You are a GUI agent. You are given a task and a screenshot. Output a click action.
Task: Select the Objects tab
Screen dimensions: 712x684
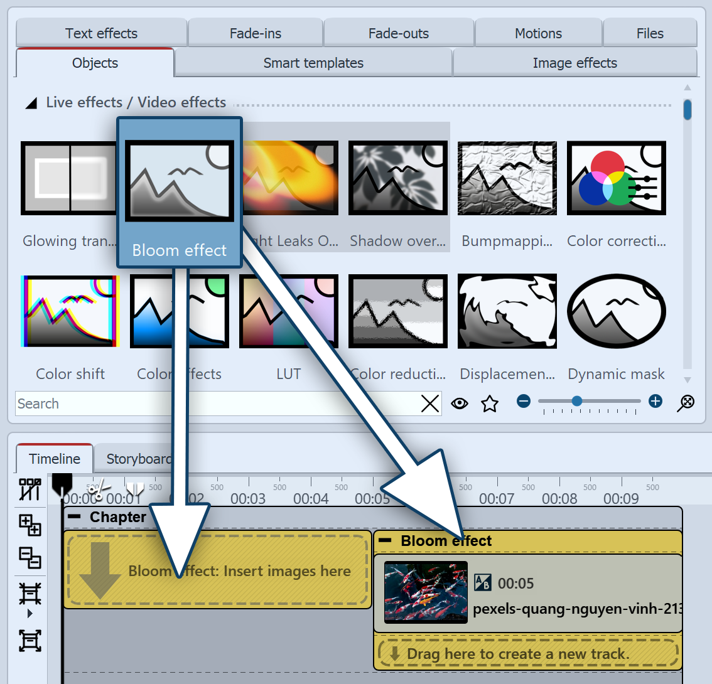point(95,63)
